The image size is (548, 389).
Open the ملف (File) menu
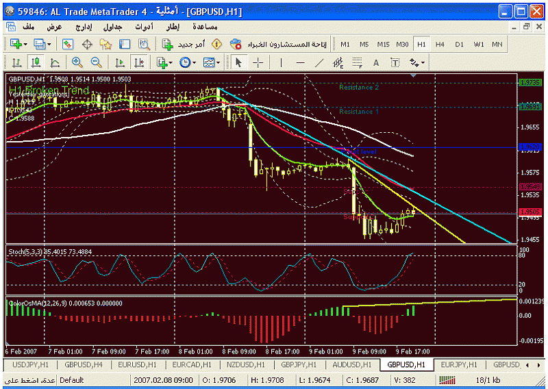coord(29,26)
